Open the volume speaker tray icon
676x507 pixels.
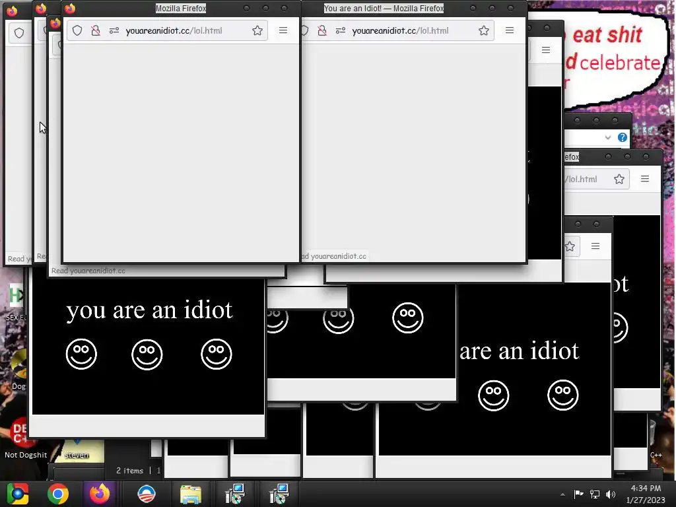click(x=611, y=494)
